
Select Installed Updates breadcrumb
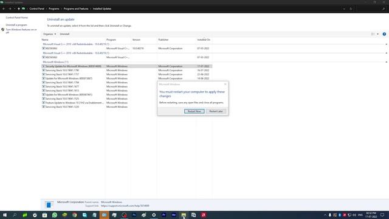[x=102, y=9]
